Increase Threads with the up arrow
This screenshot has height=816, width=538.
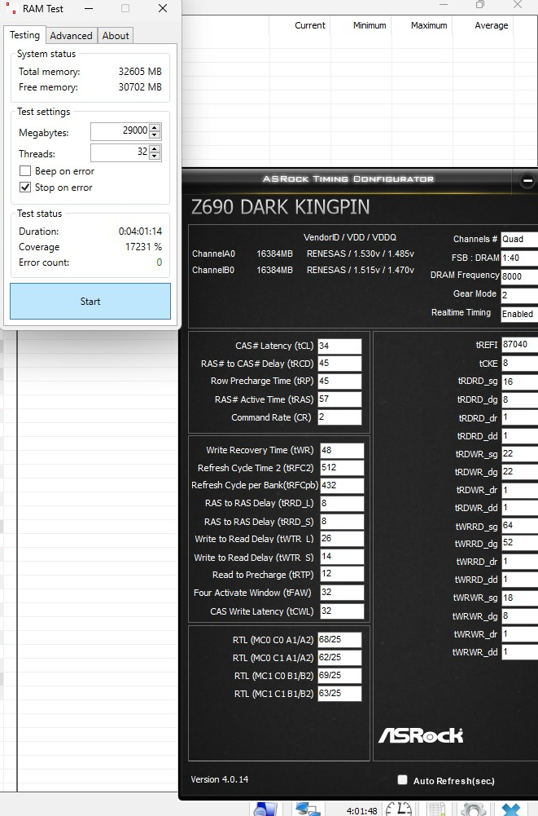[155, 149]
